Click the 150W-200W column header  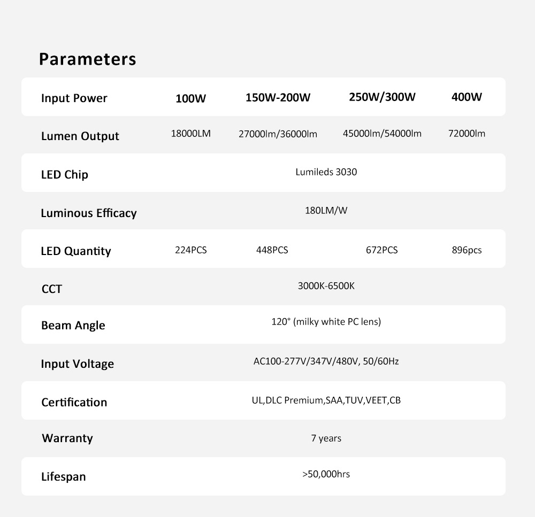tap(278, 98)
